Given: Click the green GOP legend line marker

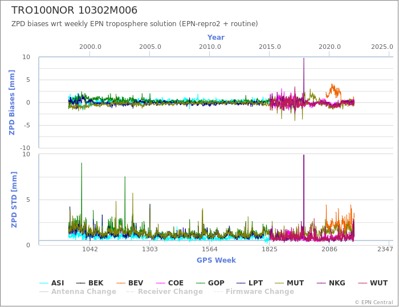Looking at the screenshot, I should coord(201,283).
